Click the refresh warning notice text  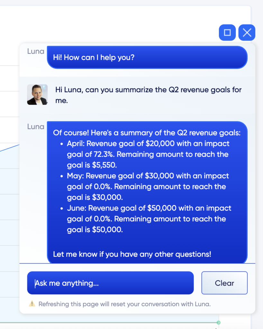[x=124, y=304]
